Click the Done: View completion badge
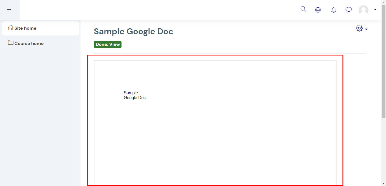The height and width of the screenshot is (186, 386). (108, 44)
